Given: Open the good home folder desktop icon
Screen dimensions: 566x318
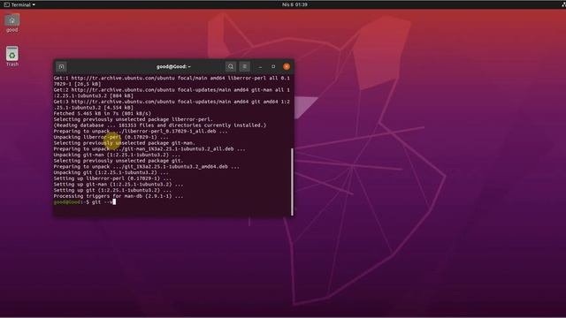Looking at the screenshot, I should pyautogui.click(x=11, y=23).
